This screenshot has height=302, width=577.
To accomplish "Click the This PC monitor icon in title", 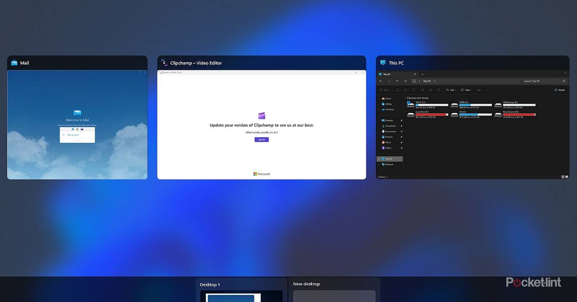I will click(x=383, y=63).
